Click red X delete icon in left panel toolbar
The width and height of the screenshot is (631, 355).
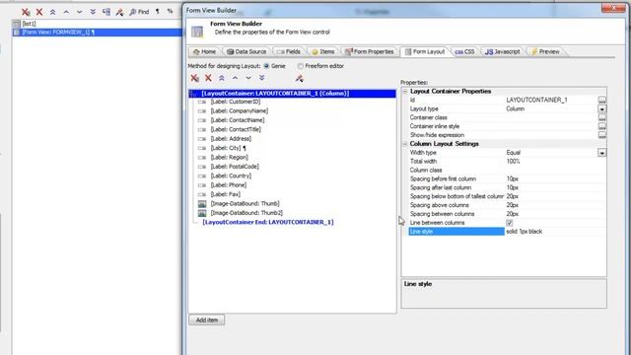[39, 12]
